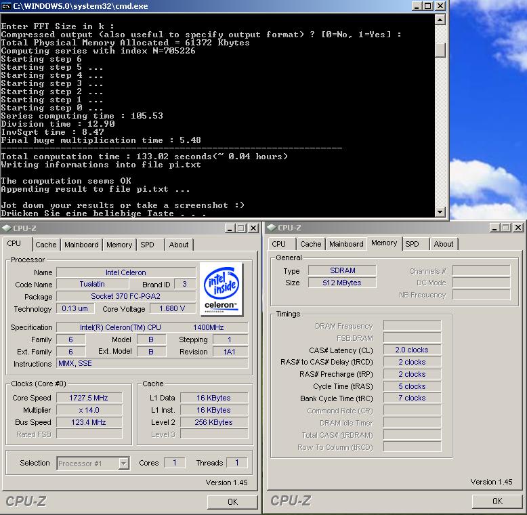Select the CPU tab in left CPU-Z window

pos(14,243)
